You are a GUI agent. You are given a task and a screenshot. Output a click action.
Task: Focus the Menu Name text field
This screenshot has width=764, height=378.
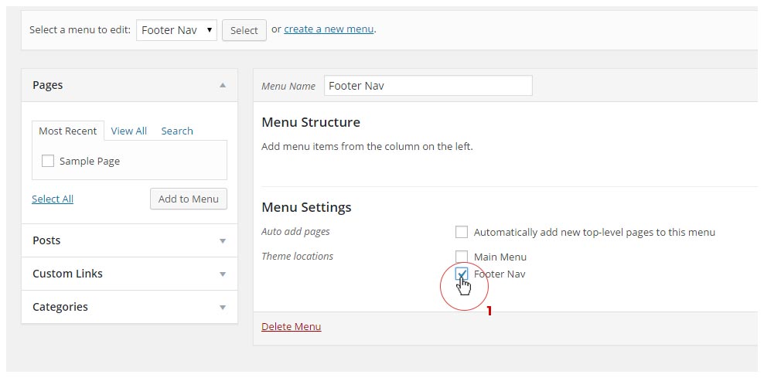coord(428,86)
